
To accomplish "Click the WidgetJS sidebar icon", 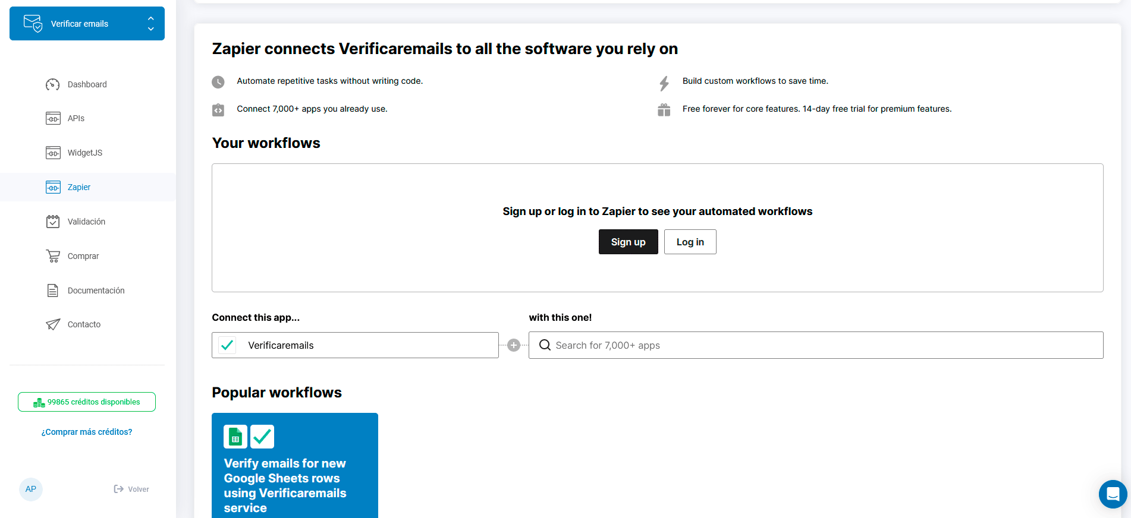I will pos(53,153).
